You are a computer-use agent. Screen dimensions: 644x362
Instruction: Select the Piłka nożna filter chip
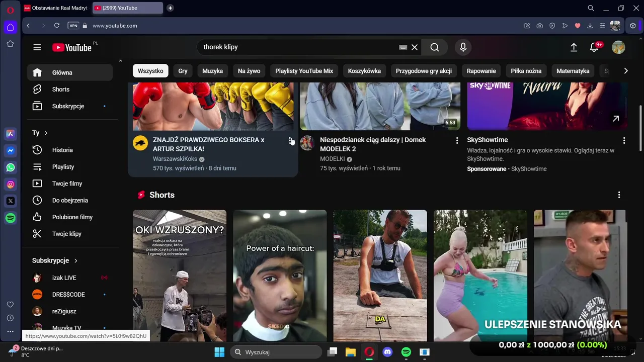[526, 71]
